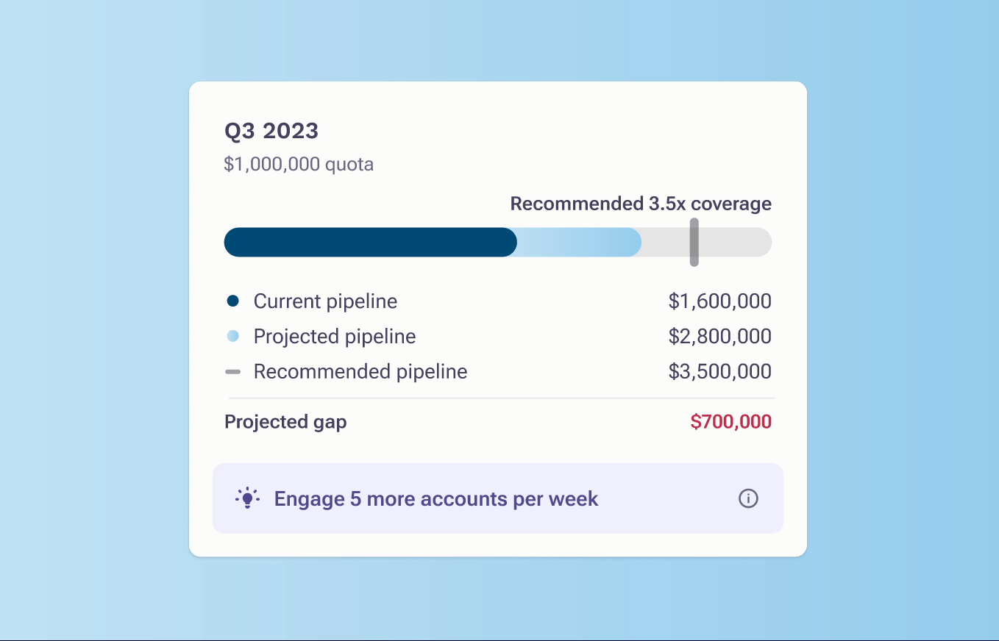This screenshot has height=641, width=999.
Task: Click the $2,800,000 projected pipeline value
Action: click(720, 337)
